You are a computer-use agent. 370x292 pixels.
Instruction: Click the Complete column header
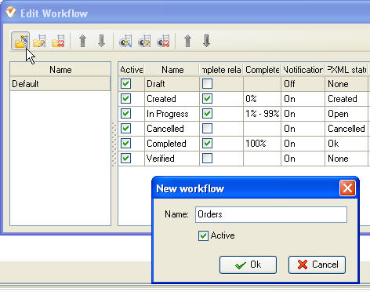262,70
